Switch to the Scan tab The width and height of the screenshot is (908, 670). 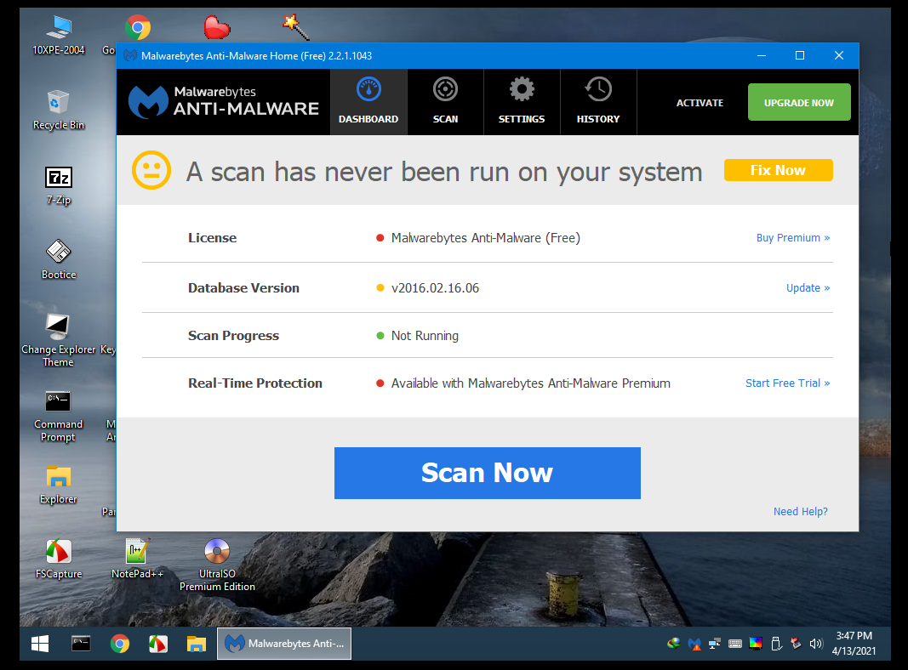pos(445,102)
